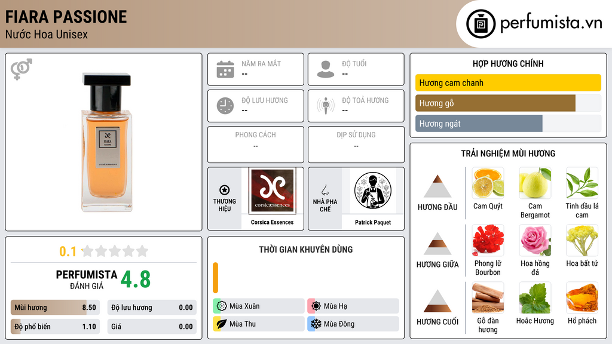The width and height of the screenshot is (612, 344).
Task: Select the Mùa Thu season pill
Action: point(258,324)
